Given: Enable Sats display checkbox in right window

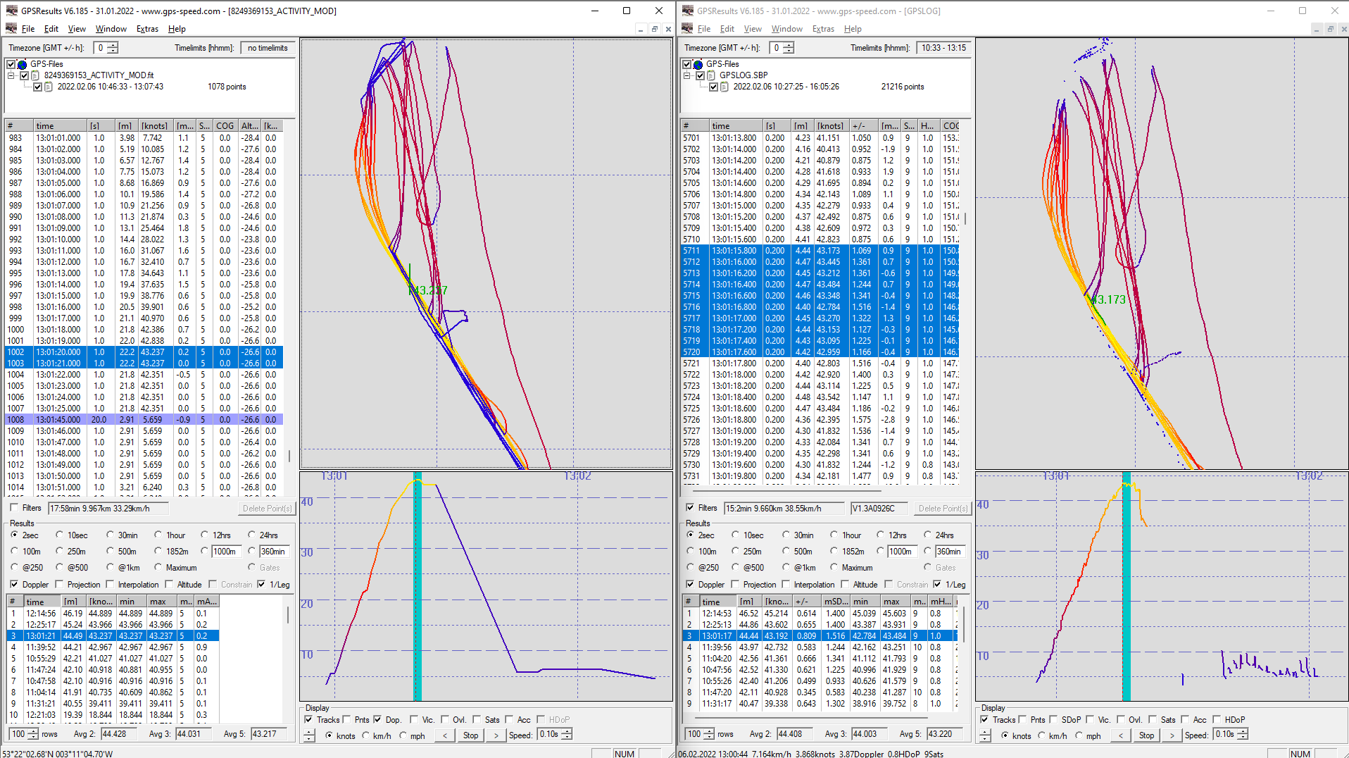Looking at the screenshot, I should [1153, 719].
